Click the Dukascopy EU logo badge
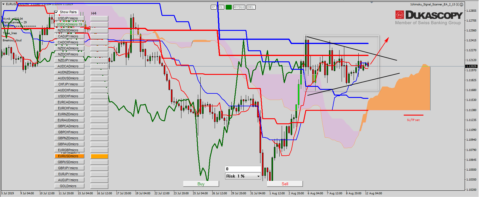This screenshot has width=479, height=197. tap(400, 15)
